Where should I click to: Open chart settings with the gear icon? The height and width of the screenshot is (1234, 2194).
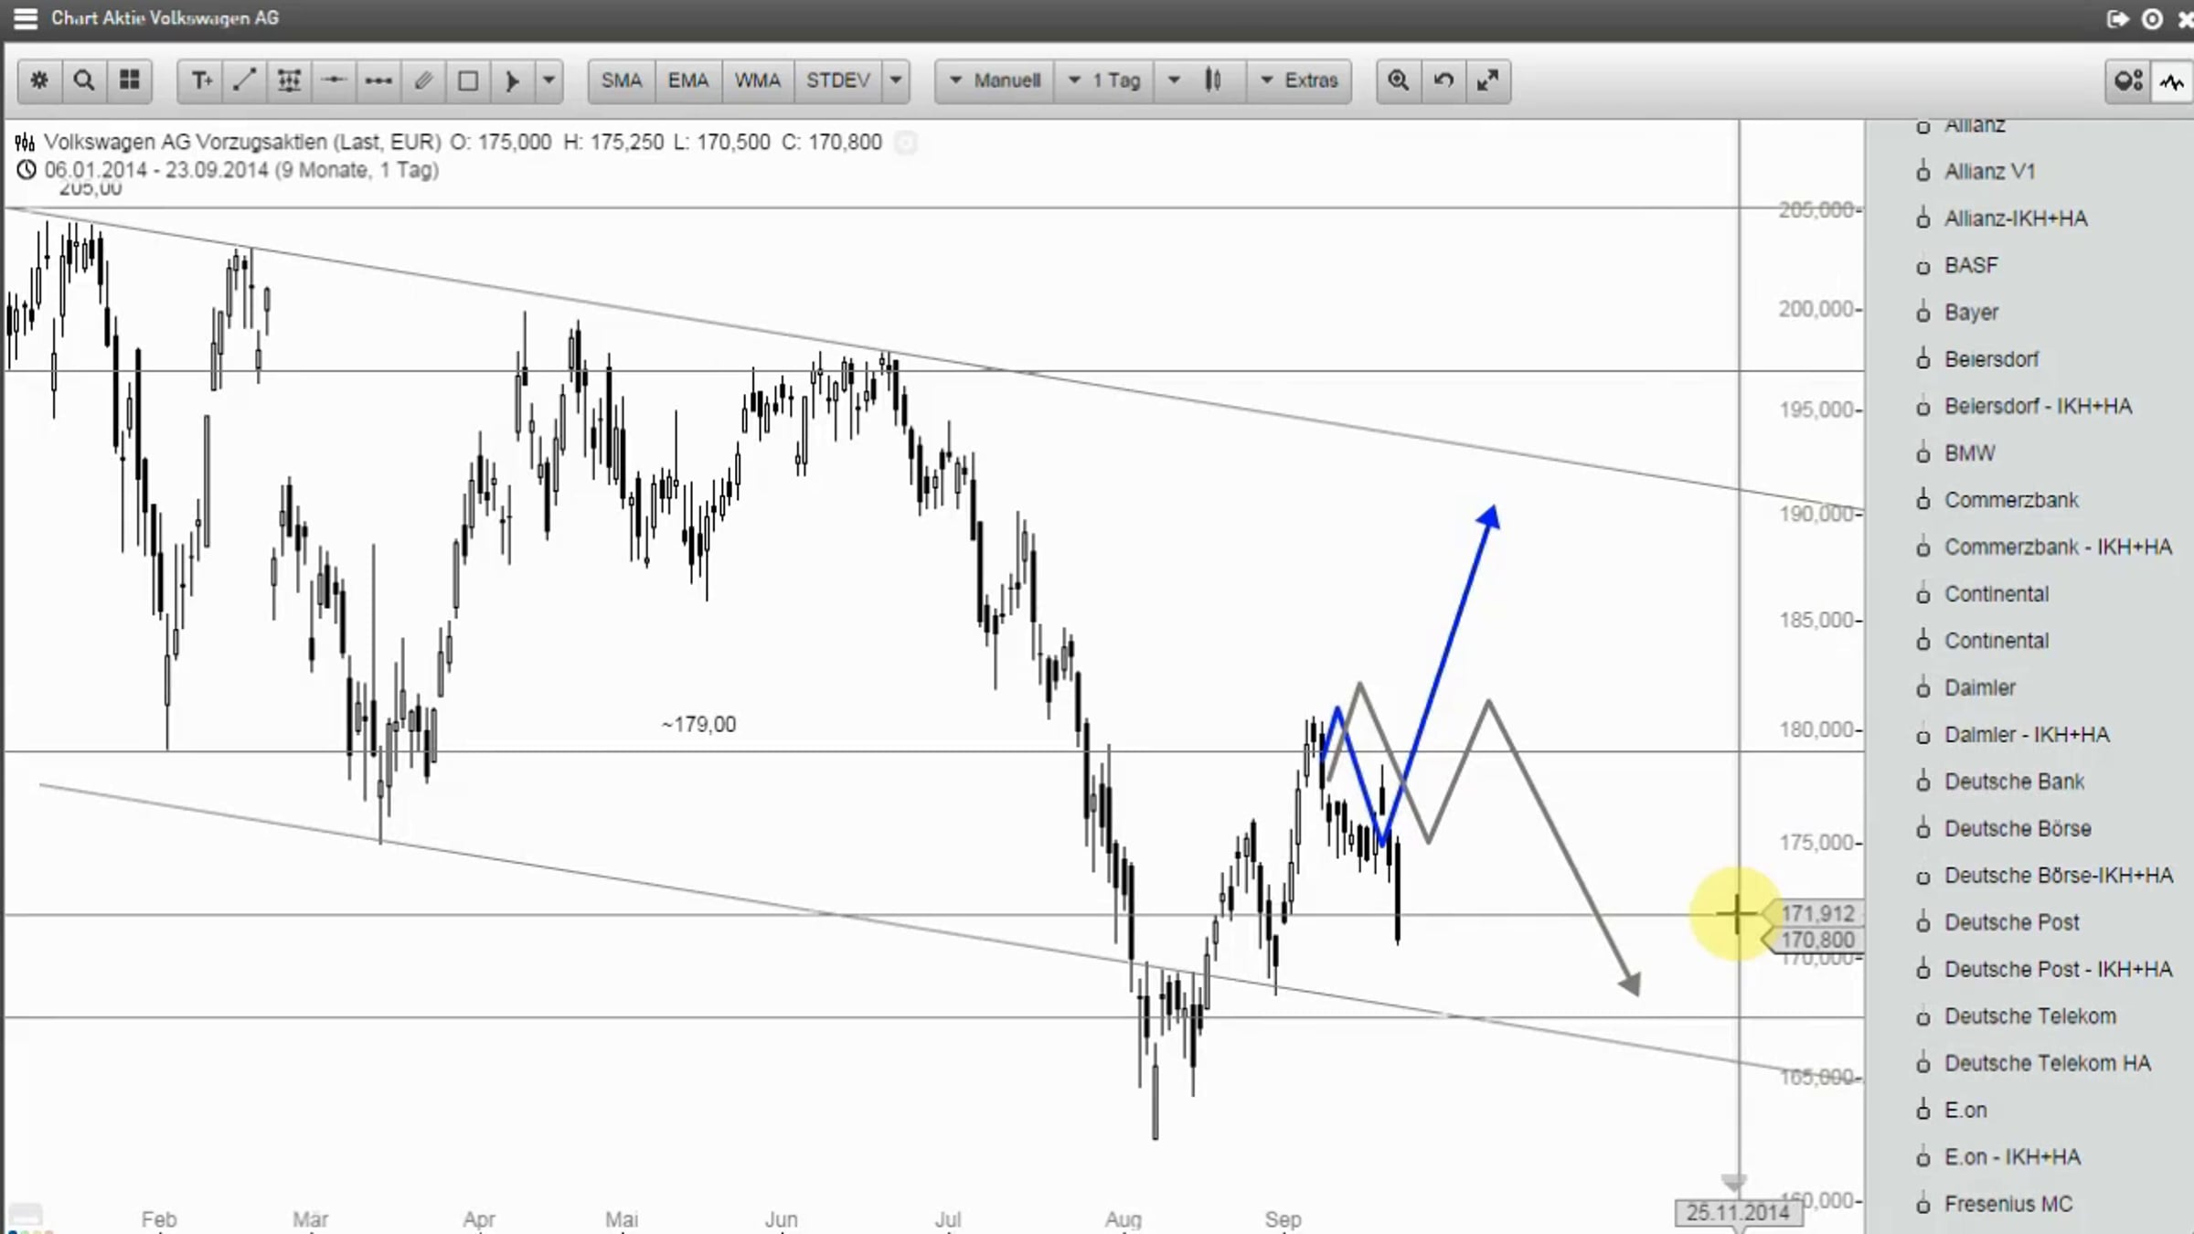pyautogui.click(x=39, y=80)
